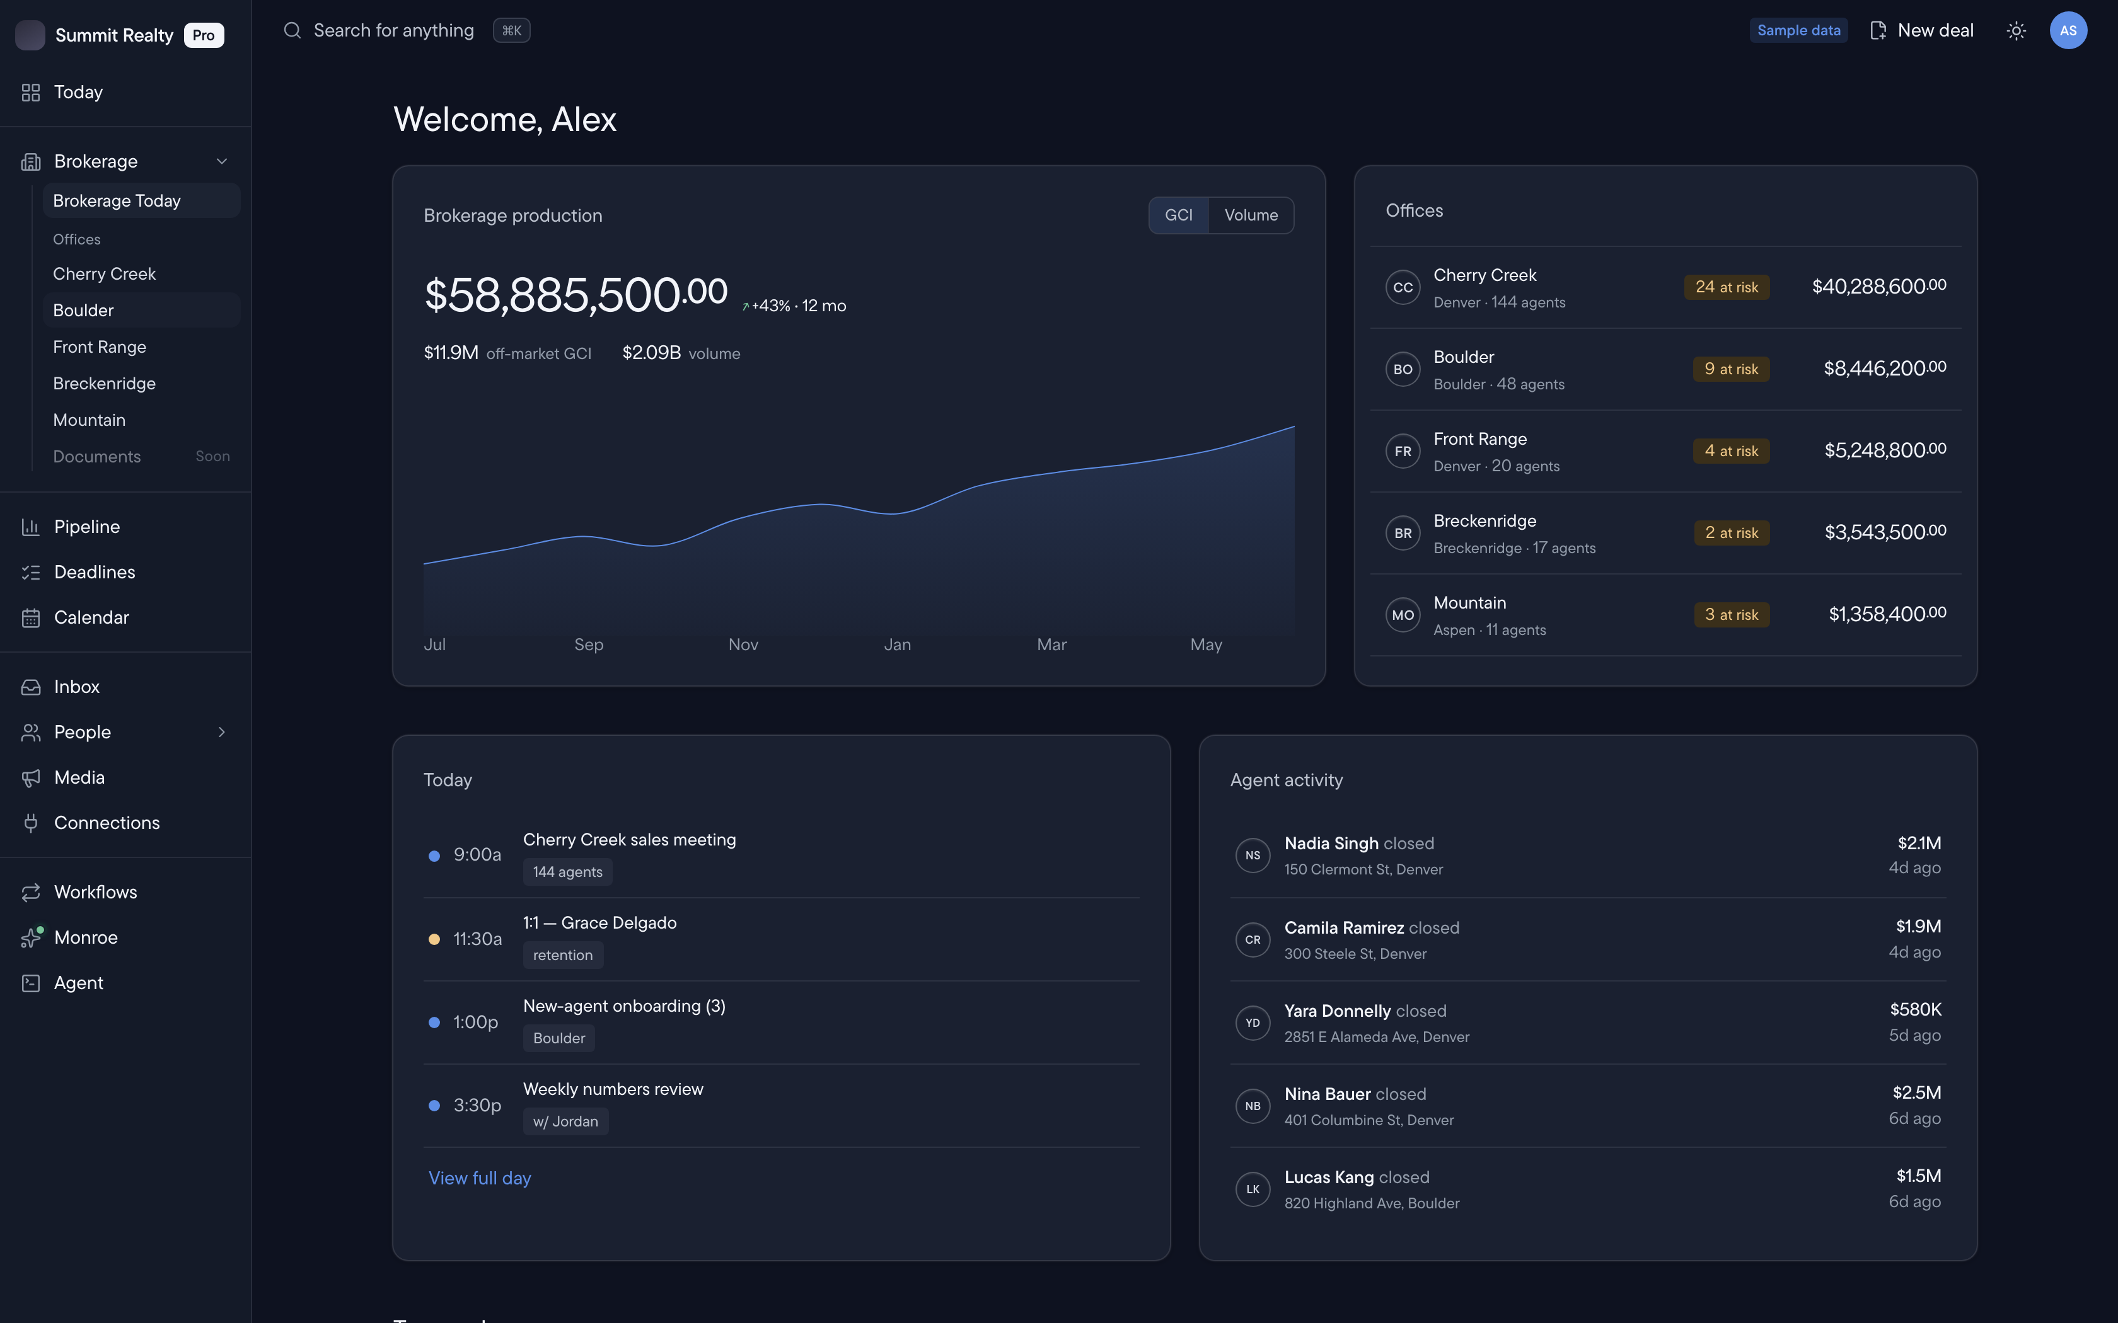This screenshot has width=2118, height=1323.
Task: Open Documents item marked Soon
Action: (141, 457)
